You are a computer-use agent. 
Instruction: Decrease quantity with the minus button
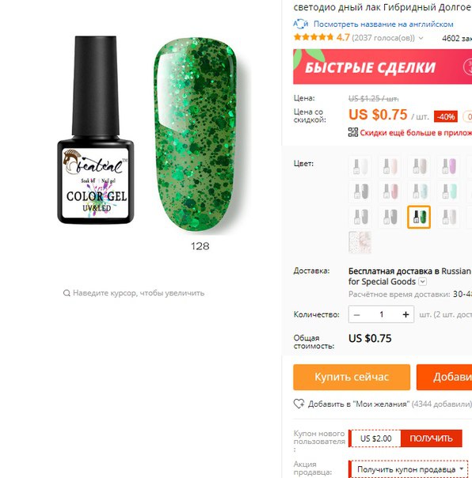coord(356,314)
